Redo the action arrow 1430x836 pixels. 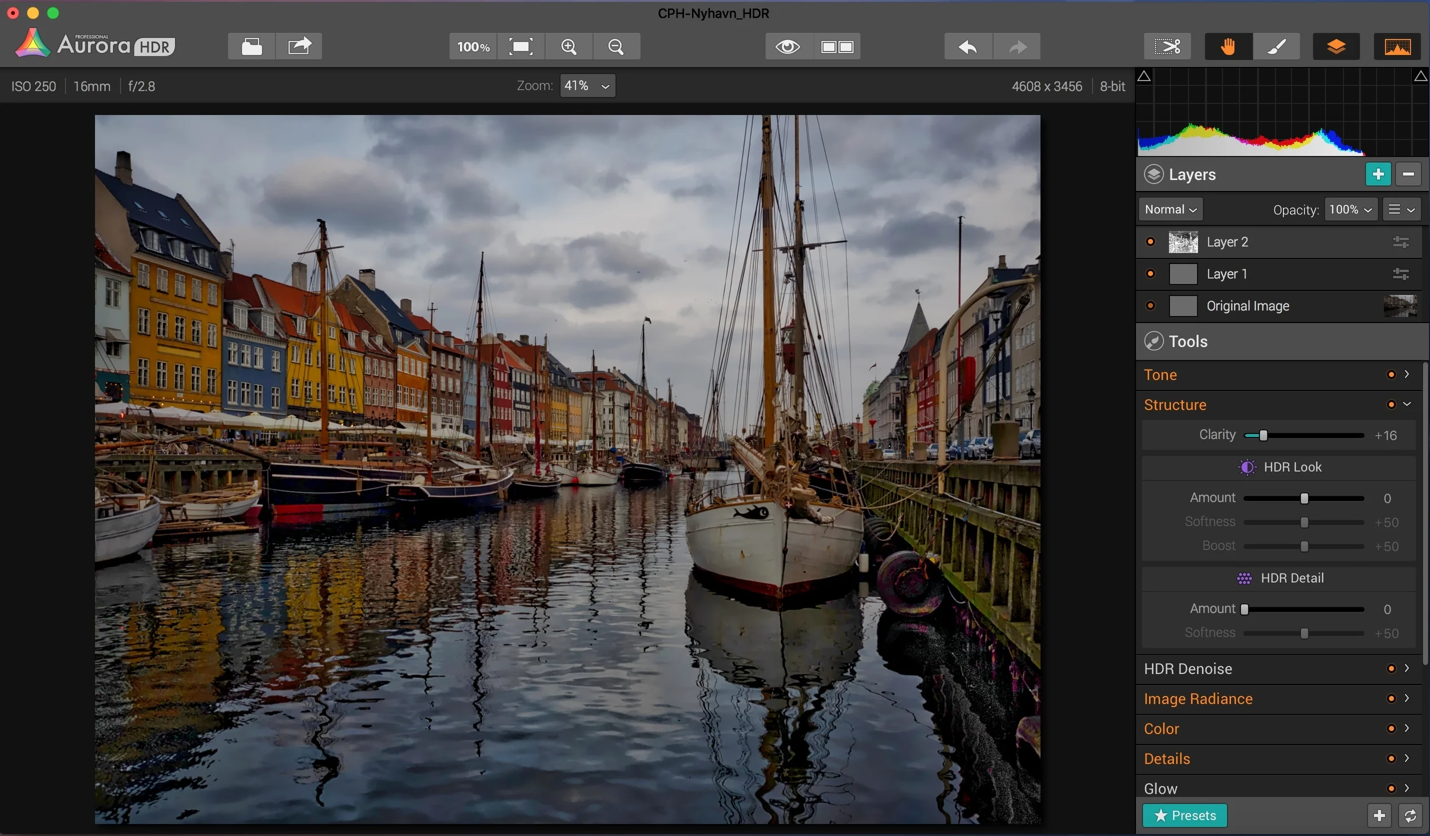point(1017,46)
